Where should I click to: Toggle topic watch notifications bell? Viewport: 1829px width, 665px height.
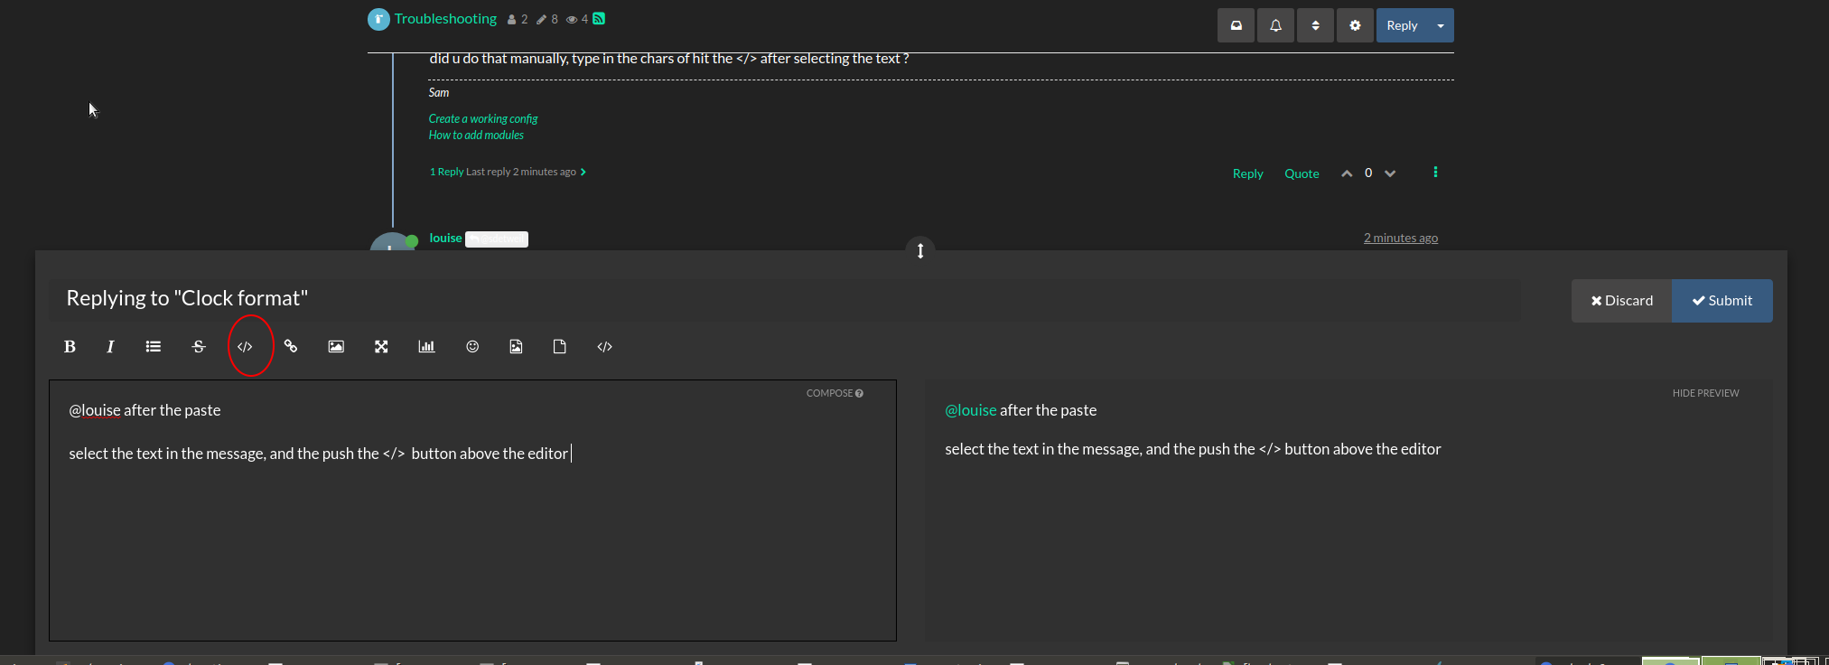pyautogui.click(x=1275, y=26)
